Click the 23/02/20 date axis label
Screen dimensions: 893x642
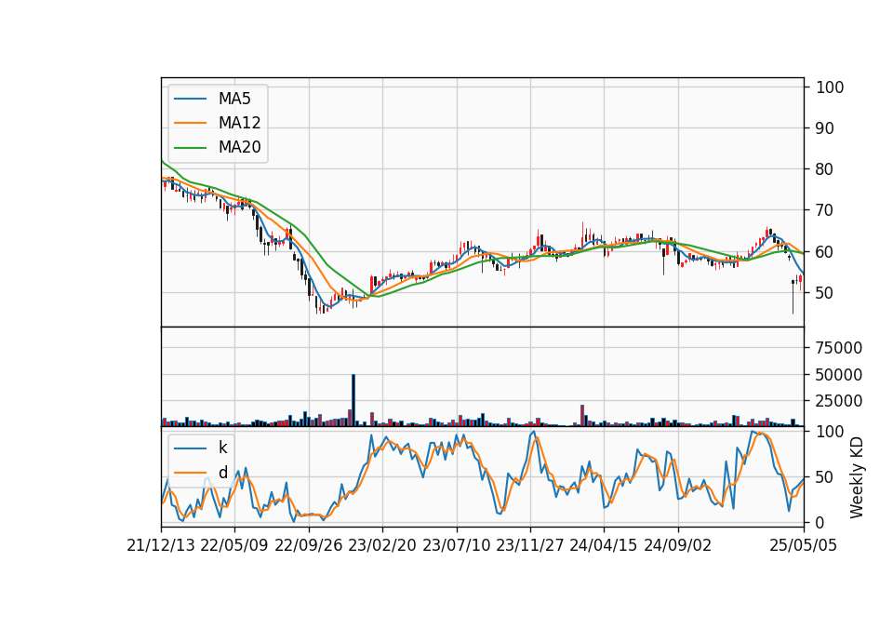pos(382,545)
